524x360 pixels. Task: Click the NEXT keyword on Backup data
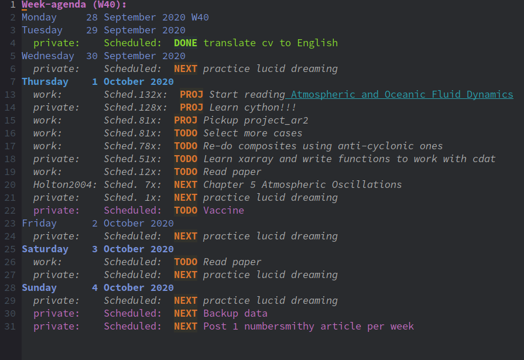tap(186, 314)
